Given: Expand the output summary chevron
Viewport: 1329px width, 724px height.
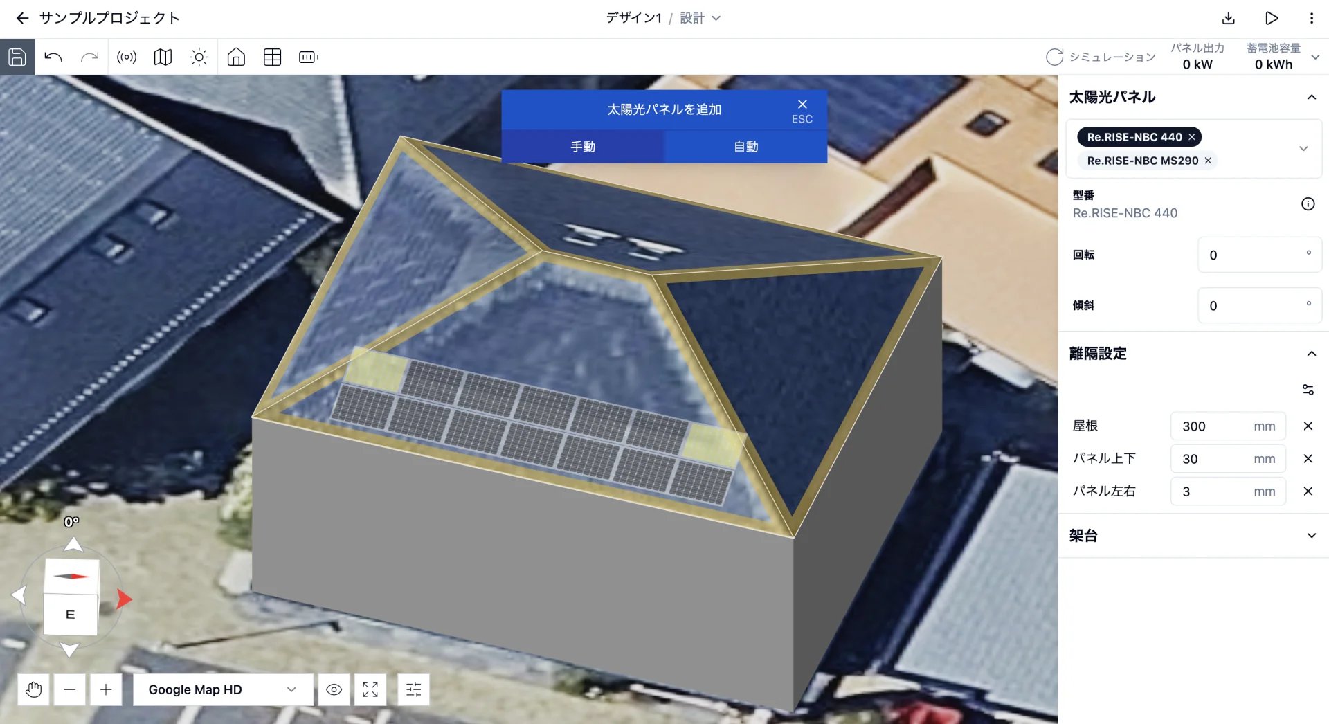Looking at the screenshot, I should tap(1315, 57).
